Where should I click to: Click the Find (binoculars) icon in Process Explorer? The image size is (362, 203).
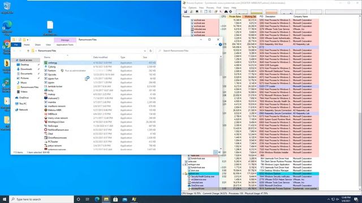click(x=226, y=11)
